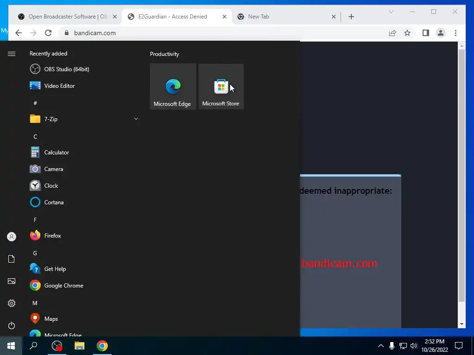474x355 pixels.
Task: Close the New Tab tab
Action: [334, 17]
